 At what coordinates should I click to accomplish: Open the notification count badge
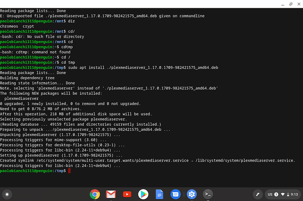tap(276, 194)
